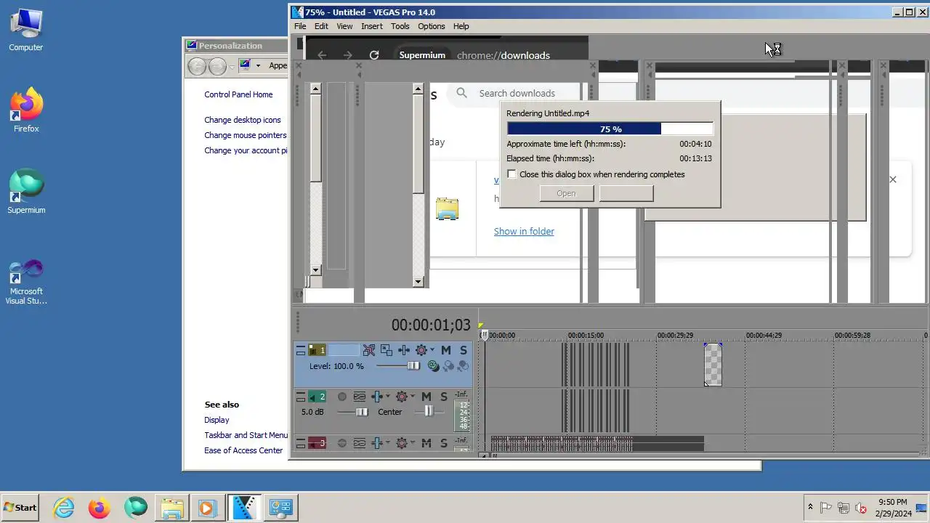Click the 00:00:15:00 ruler mark
The image size is (930, 523).
586,336
